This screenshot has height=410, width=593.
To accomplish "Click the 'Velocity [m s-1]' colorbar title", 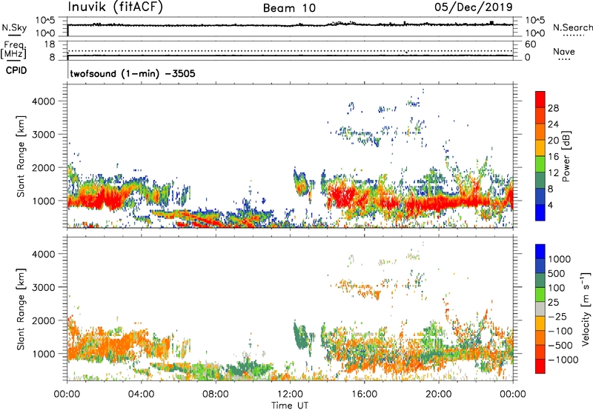I will point(586,309).
